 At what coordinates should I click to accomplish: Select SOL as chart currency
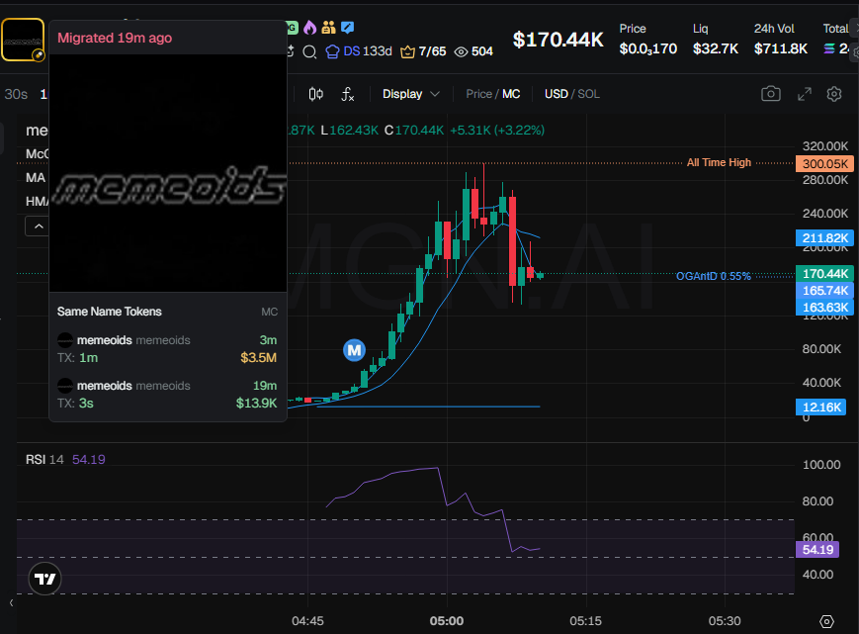tap(589, 94)
